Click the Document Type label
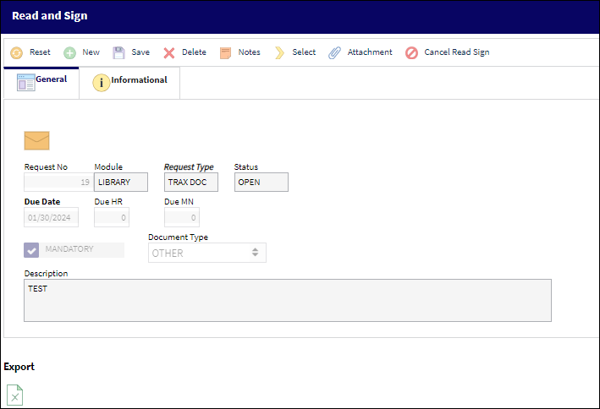Image resolution: width=600 pixels, height=409 pixels. click(178, 237)
